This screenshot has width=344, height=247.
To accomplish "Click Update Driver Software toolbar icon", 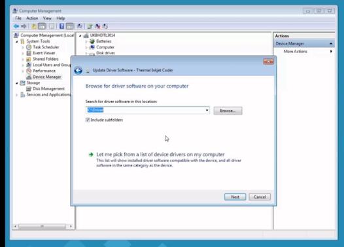I will (90, 26).
